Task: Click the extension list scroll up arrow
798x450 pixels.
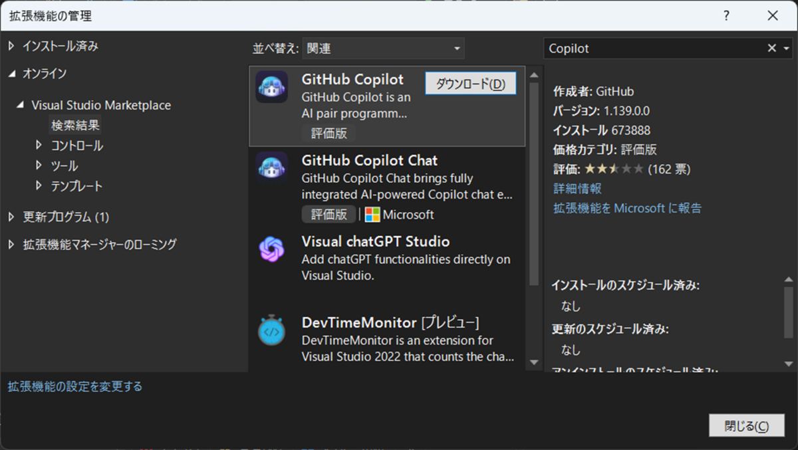Action: click(x=534, y=76)
